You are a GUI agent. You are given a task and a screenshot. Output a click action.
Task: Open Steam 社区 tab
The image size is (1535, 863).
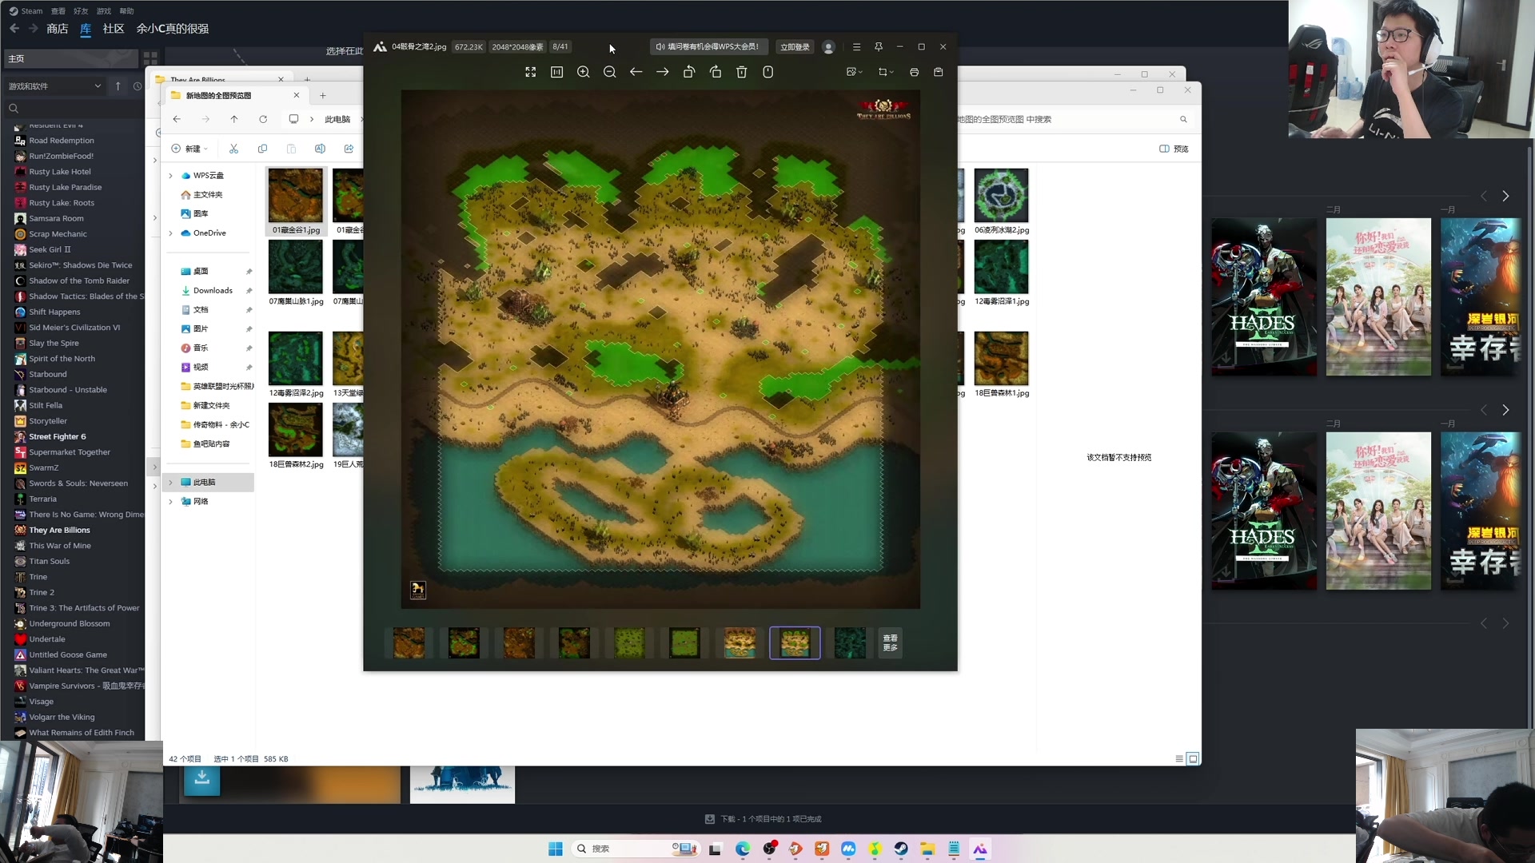[114, 29]
